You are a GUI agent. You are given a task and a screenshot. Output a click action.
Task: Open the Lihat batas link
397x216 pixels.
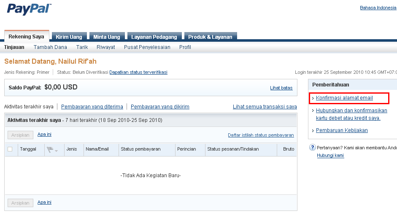[x=281, y=88]
